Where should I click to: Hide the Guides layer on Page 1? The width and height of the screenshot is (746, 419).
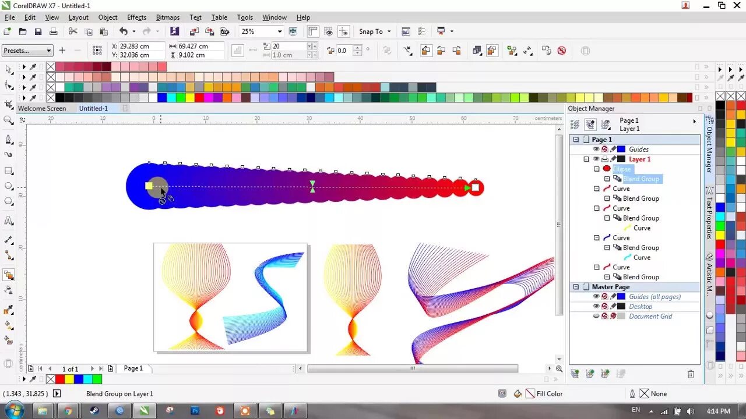tap(596, 150)
